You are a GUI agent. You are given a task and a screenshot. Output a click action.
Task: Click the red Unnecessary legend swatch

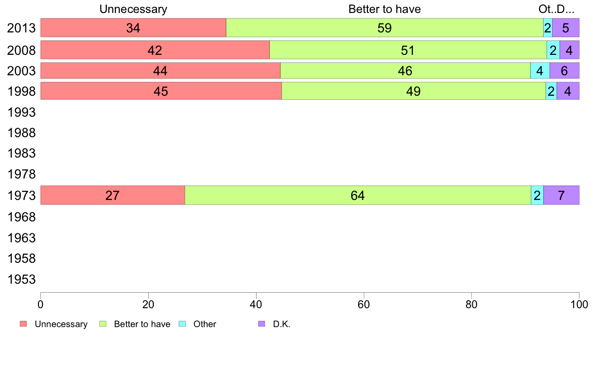23,324
